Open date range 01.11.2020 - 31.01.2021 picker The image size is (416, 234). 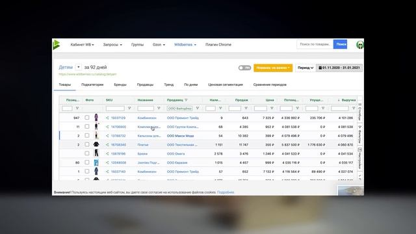click(339, 68)
